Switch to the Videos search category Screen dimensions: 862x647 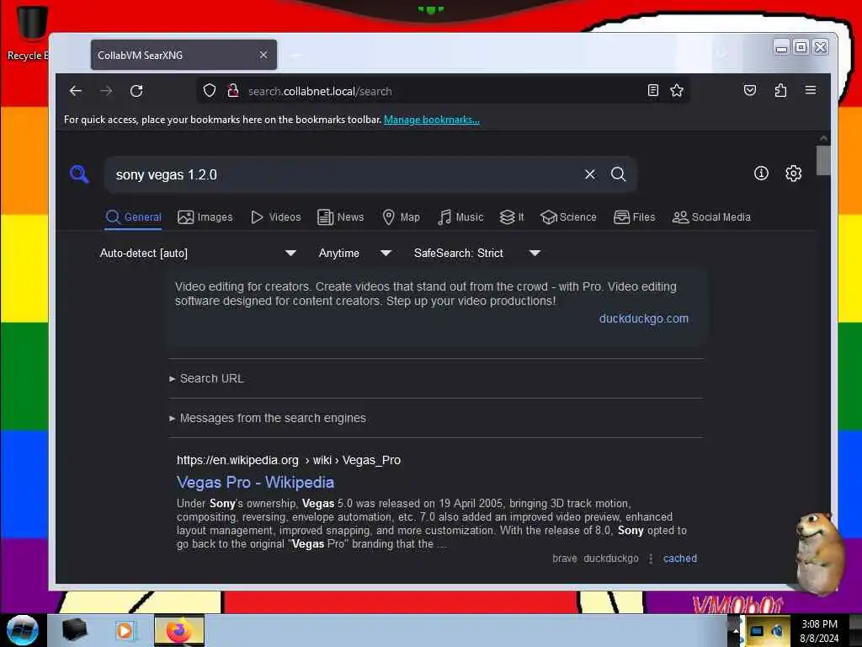(276, 217)
